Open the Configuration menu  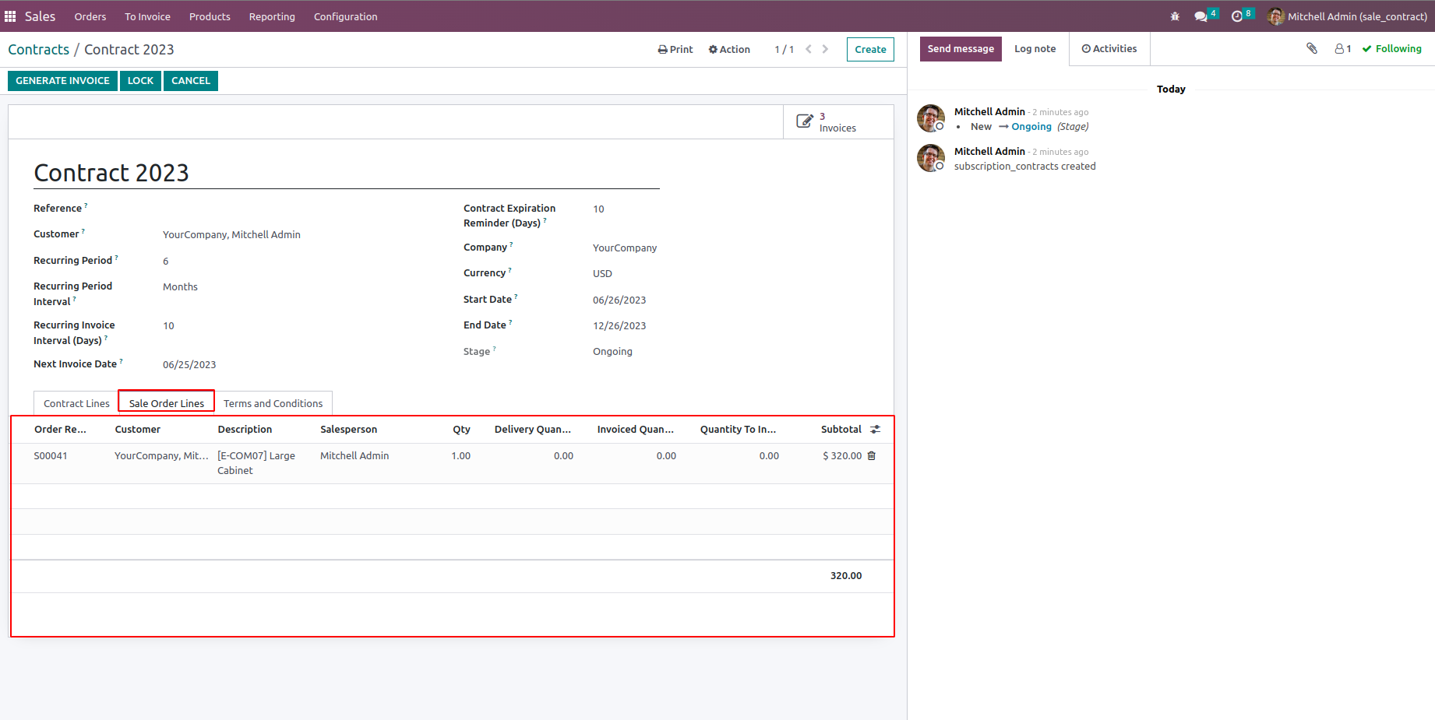coord(346,16)
